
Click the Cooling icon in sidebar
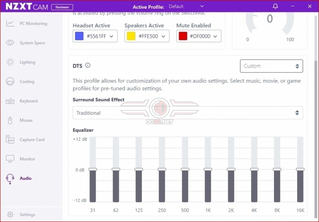(10, 81)
